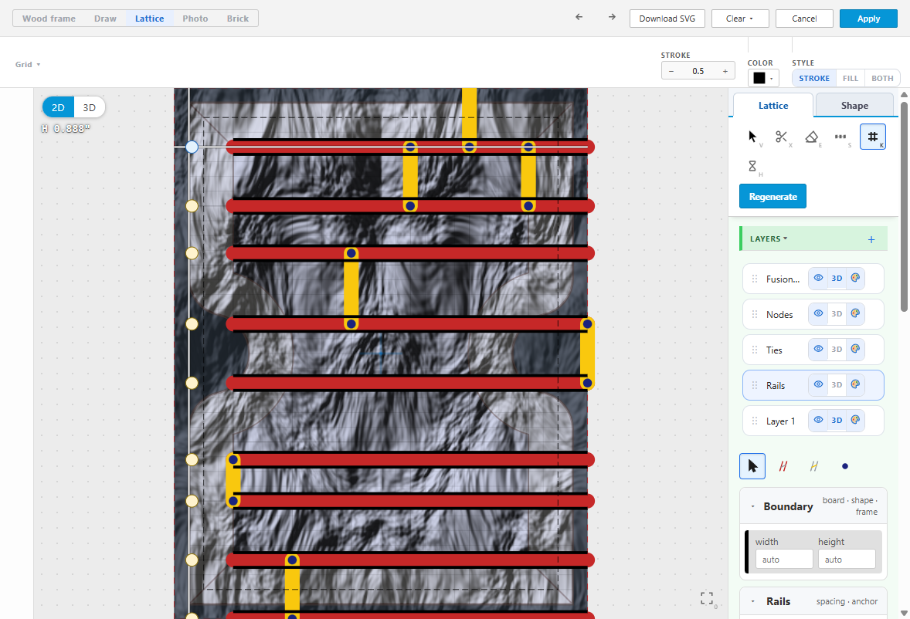Open the black stroke color swatch

click(762, 78)
